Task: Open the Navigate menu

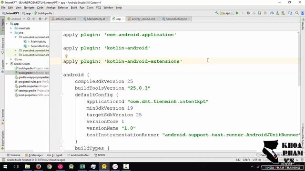Action: tap(29, 8)
